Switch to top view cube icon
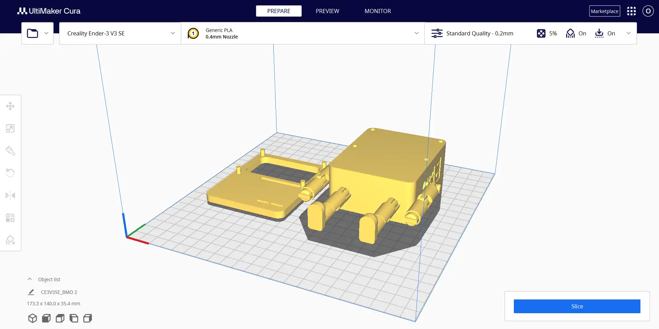Screen dimensions: 659x329 [60, 318]
